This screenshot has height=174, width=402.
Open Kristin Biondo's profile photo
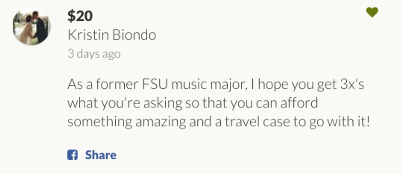(x=32, y=26)
